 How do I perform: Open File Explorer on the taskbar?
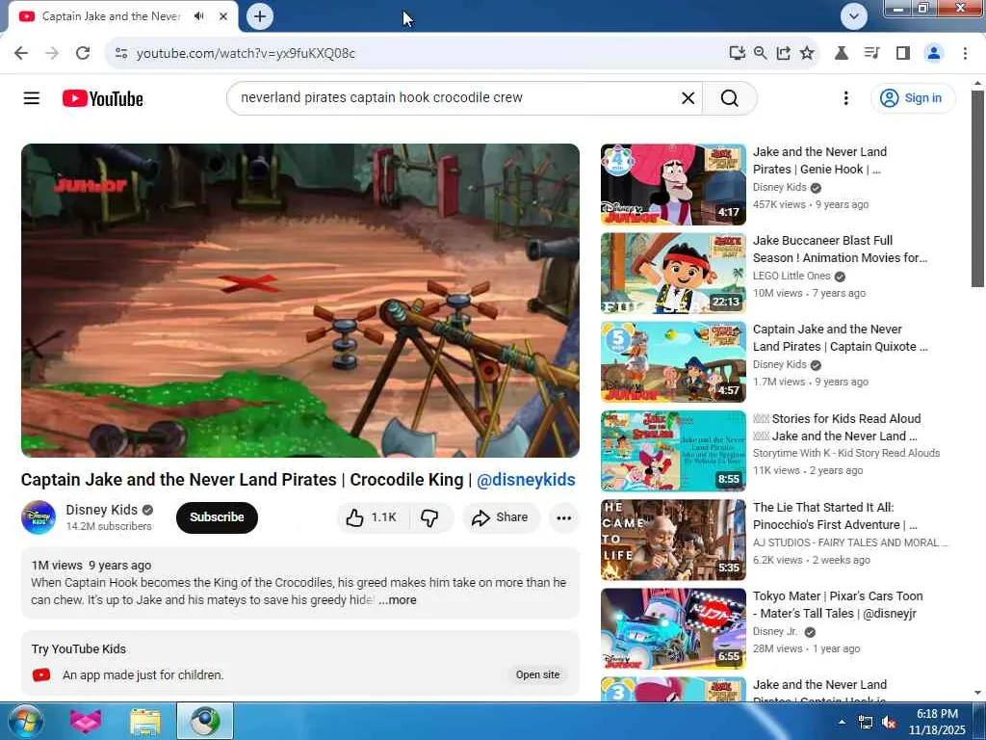click(144, 721)
